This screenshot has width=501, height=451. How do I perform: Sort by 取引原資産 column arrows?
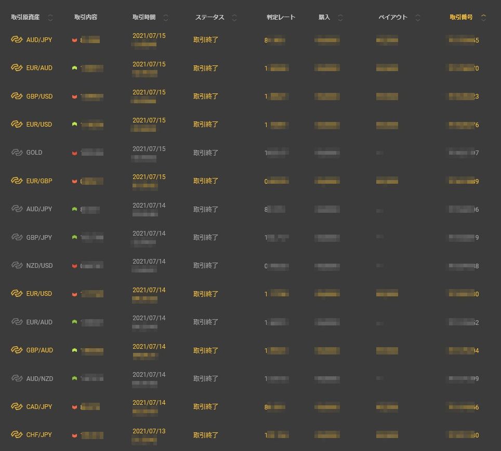50,18
